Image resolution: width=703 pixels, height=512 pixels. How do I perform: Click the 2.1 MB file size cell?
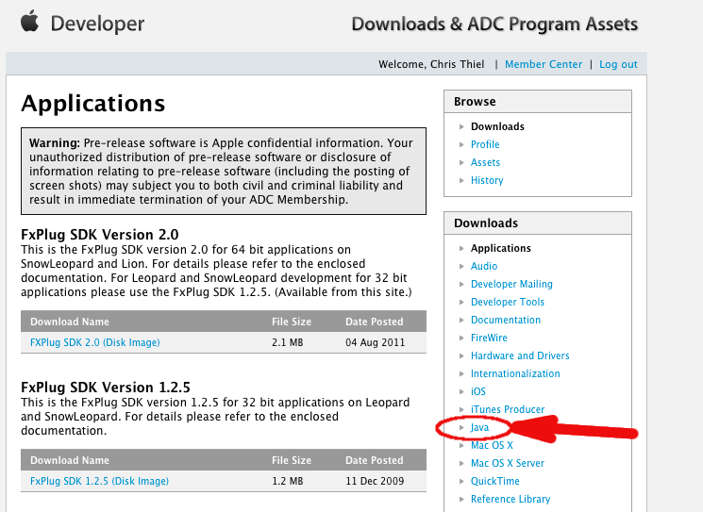[x=288, y=342]
